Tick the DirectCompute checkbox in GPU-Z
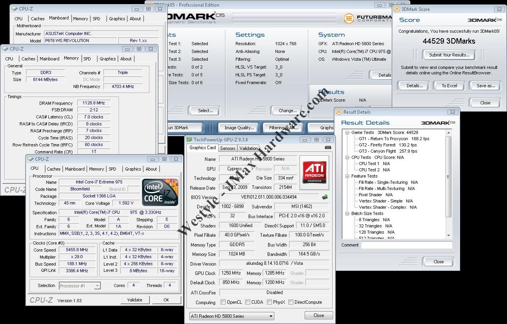This screenshot has height=324, width=507. click(x=291, y=302)
